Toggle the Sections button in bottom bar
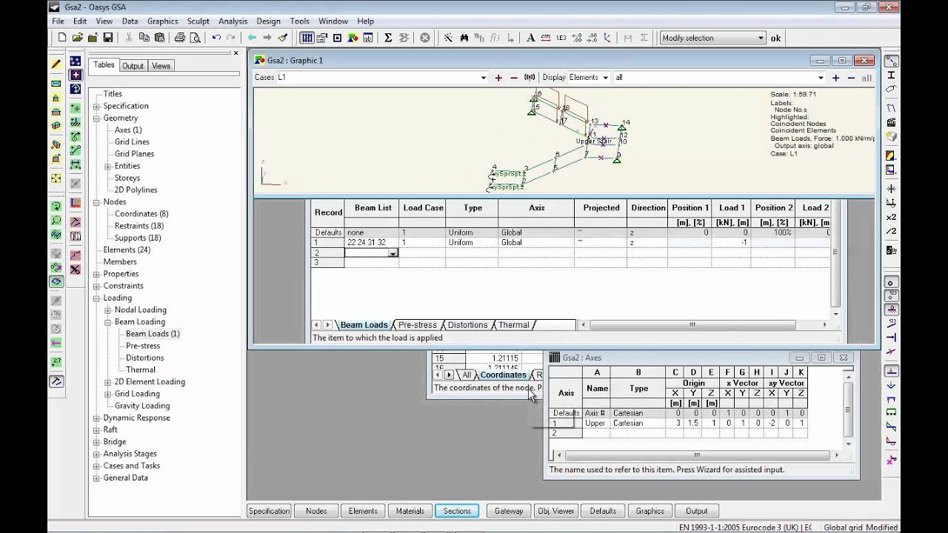Image resolution: width=948 pixels, height=533 pixels. point(457,511)
